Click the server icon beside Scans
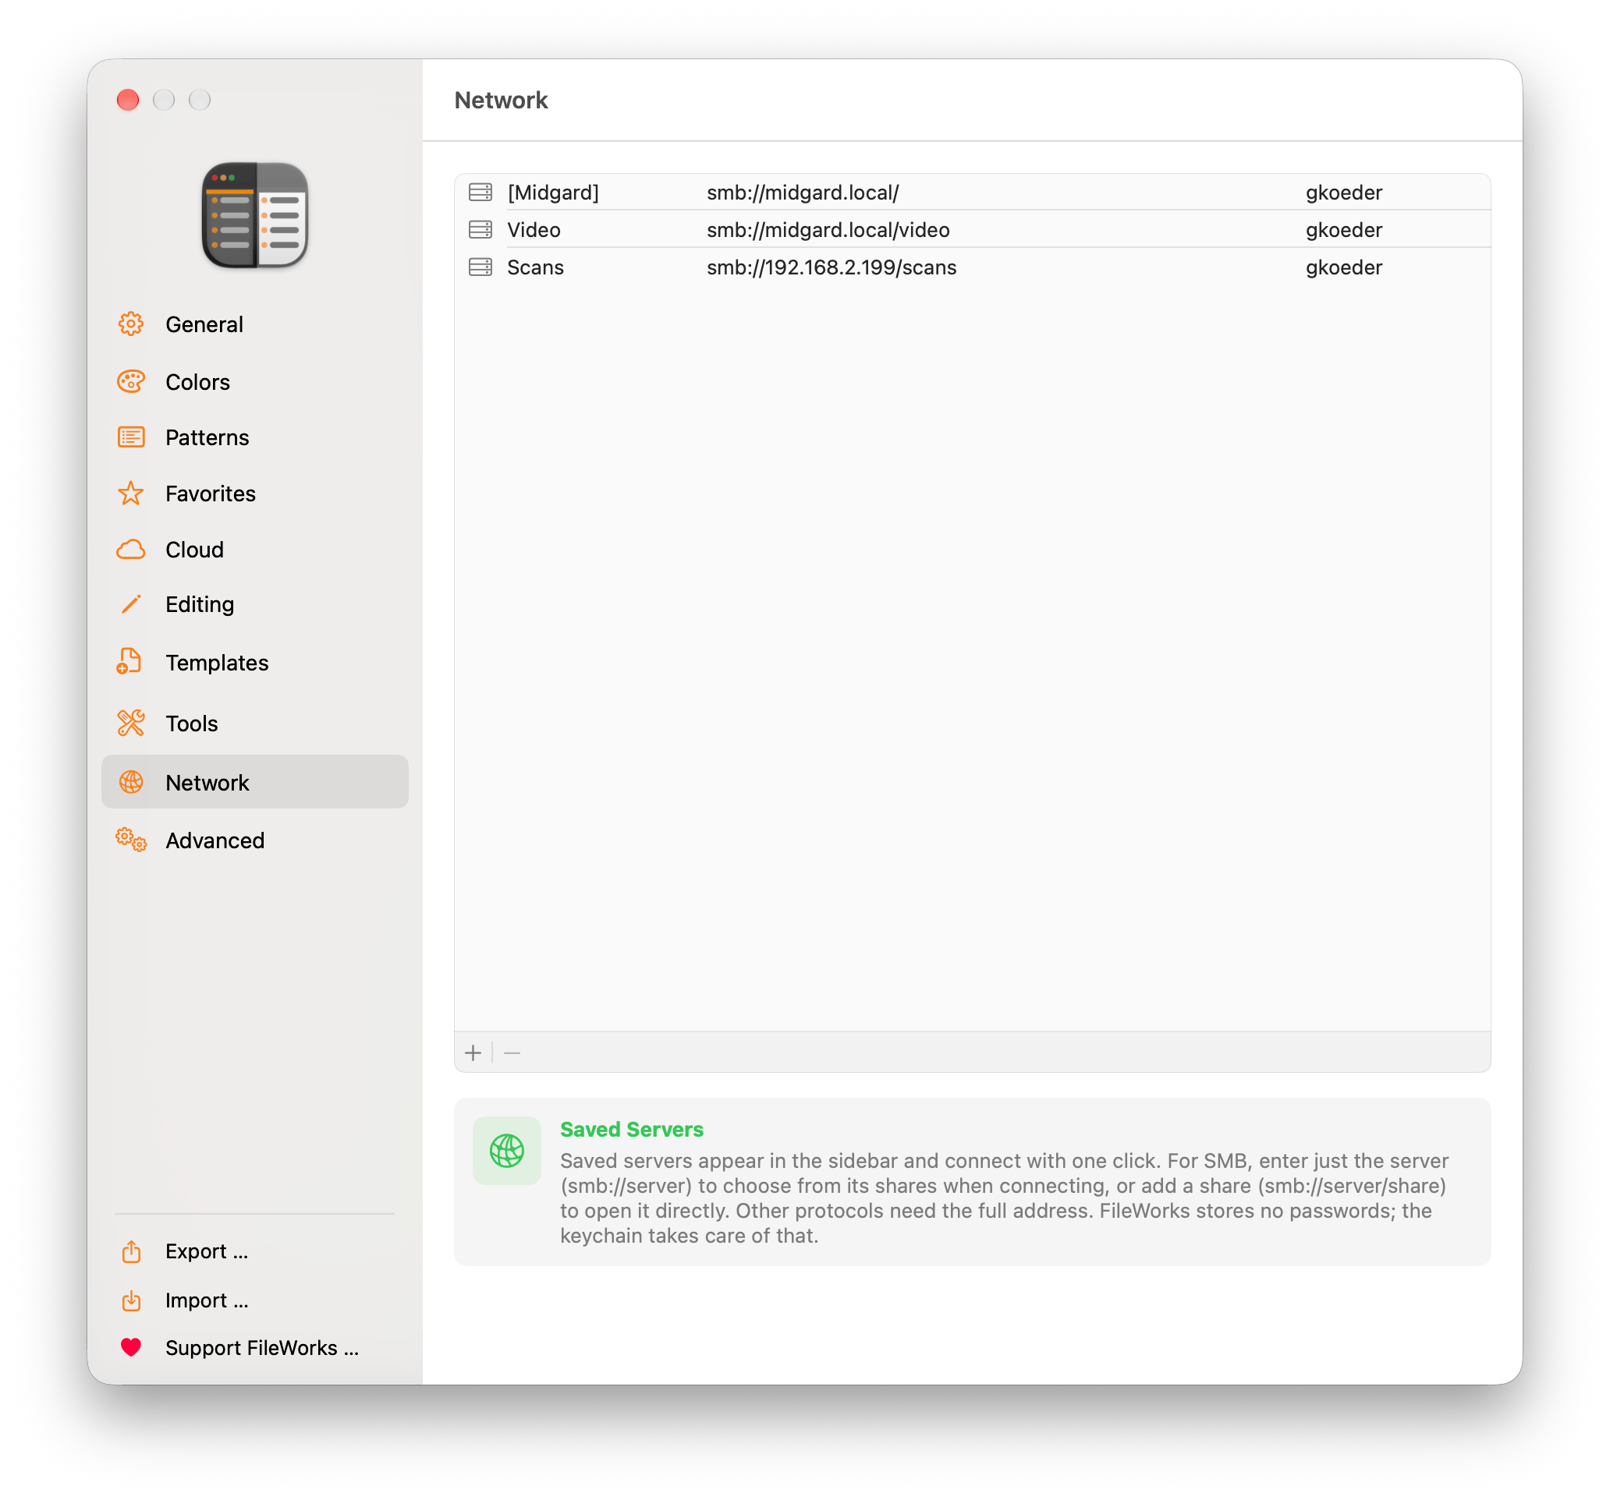This screenshot has width=1610, height=1500. (481, 267)
